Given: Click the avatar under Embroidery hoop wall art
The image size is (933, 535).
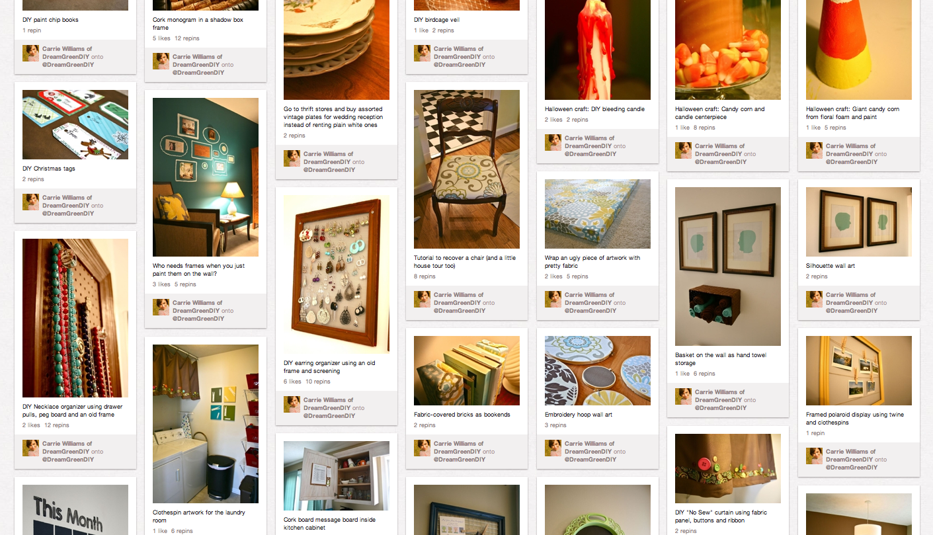Looking at the screenshot, I should pos(553,448).
